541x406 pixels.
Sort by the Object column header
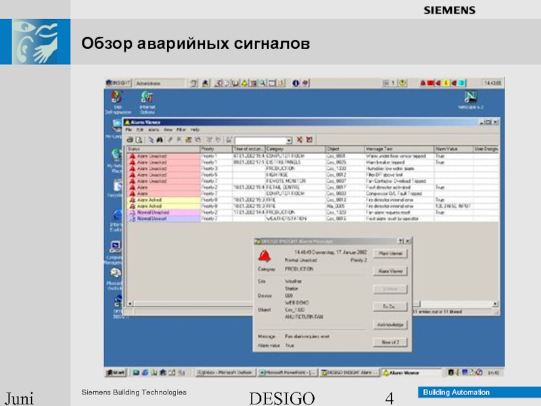pos(345,149)
